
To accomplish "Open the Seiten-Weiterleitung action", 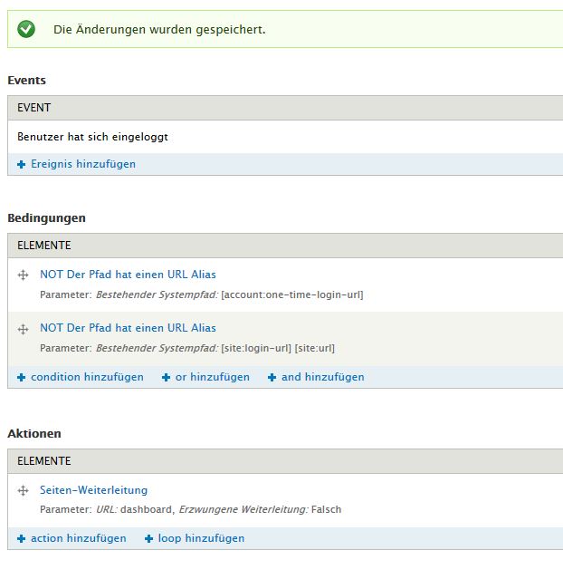I will 93,490.
